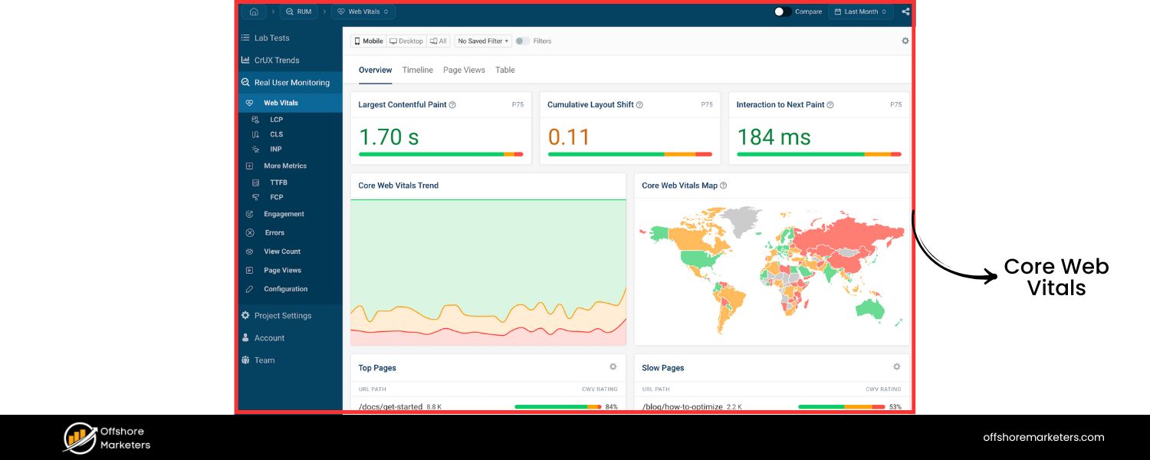The height and width of the screenshot is (460, 1150).
Task: Select the INP metric in the sidebar
Action: click(x=276, y=149)
